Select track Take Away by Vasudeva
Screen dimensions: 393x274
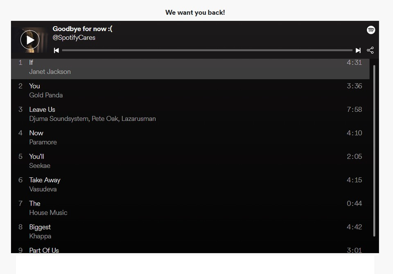[x=190, y=185]
